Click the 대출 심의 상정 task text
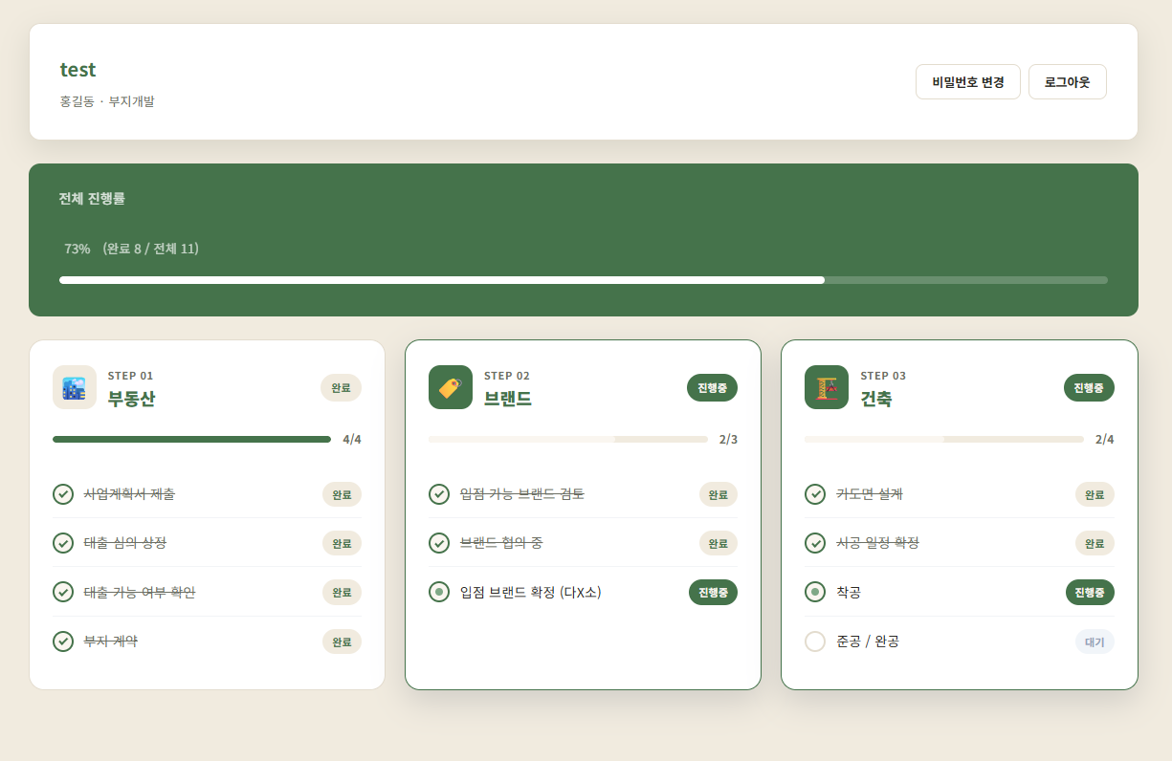 pyautogui.click(x=125, y=543)
